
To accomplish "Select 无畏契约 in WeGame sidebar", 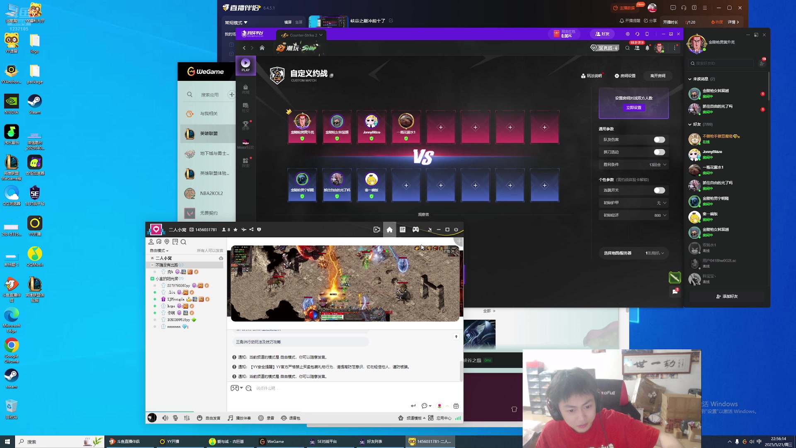I will [208, 213].
